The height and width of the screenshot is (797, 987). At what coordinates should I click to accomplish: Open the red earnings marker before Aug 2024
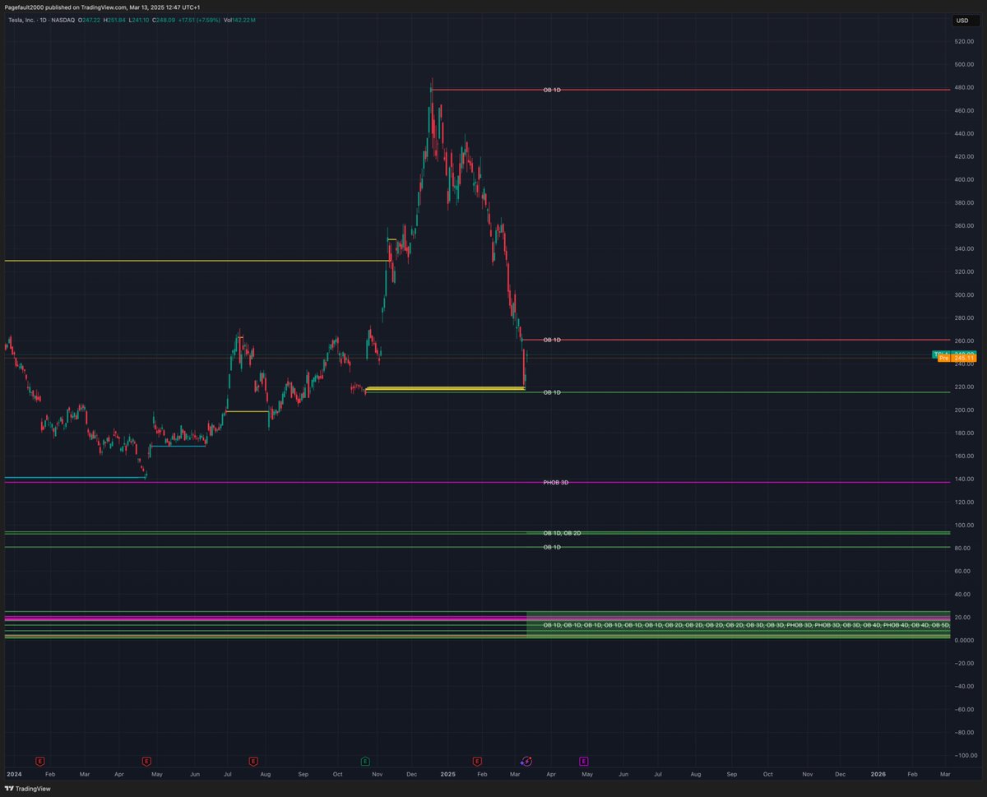tap(253, 761)
